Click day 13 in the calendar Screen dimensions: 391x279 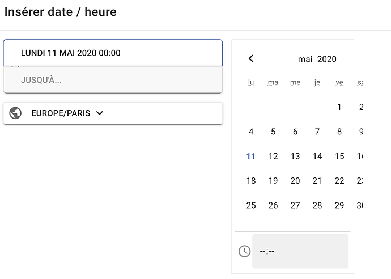(x=295, y=157)
